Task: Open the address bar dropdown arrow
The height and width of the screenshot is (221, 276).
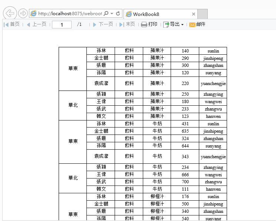Action: pos(112,14)
